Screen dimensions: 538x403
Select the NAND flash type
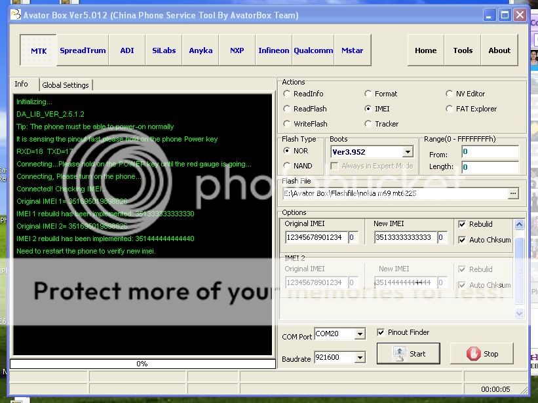[x=287, y=166]
